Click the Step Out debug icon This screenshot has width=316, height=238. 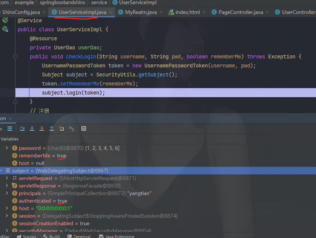tap(52, 128)
